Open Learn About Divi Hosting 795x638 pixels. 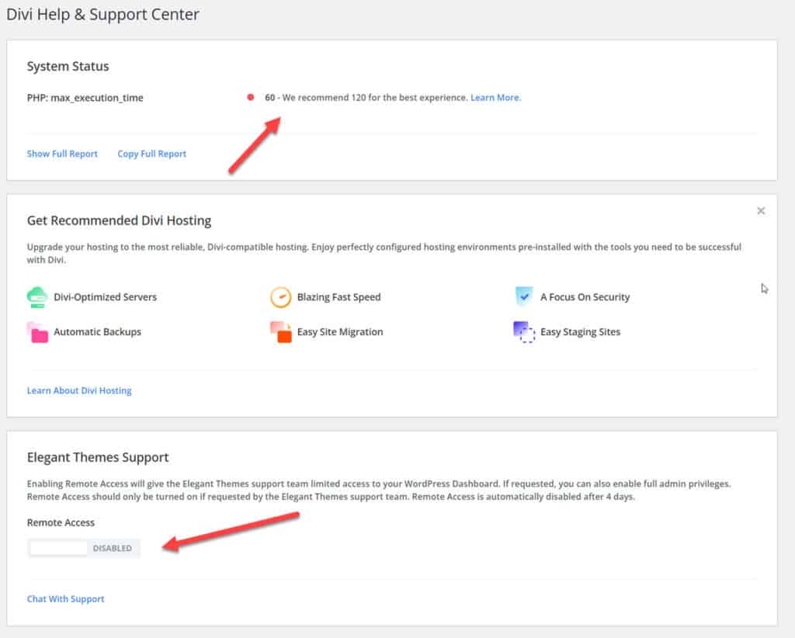[x=79, y=390]
